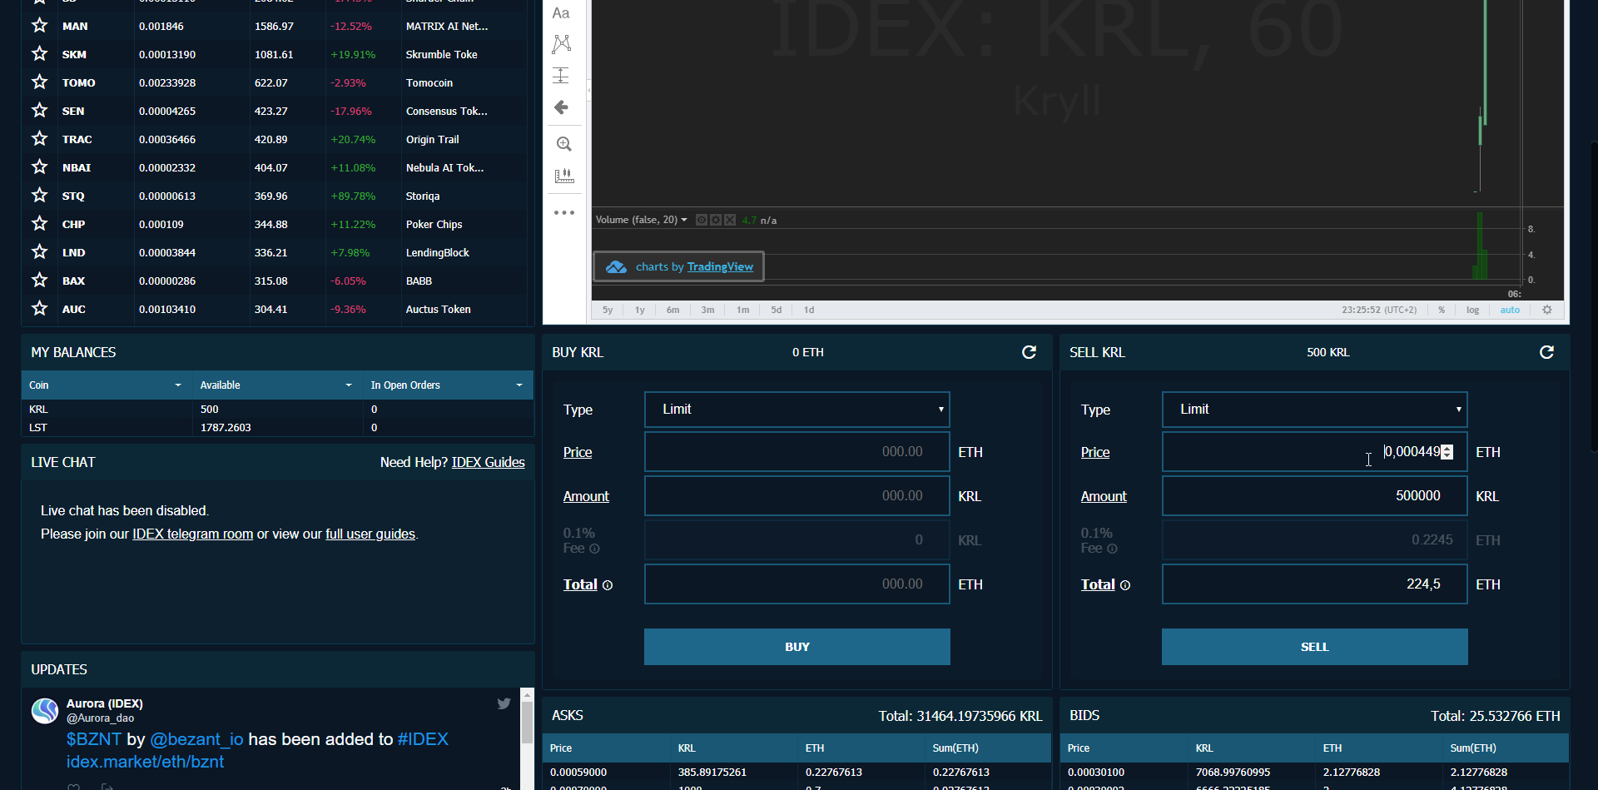
Task: Mark SEN as a favorite
Action: tap(39, 111)
